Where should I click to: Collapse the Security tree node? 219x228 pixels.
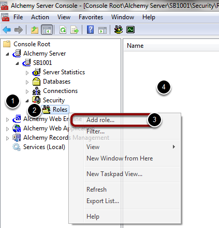(27, 101)
